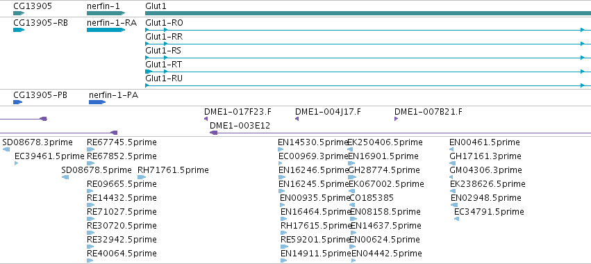This screenshot has height=264, width=591.
Task: Click the nerfin-1-PA protein arrow
Action: click(97, 102)
